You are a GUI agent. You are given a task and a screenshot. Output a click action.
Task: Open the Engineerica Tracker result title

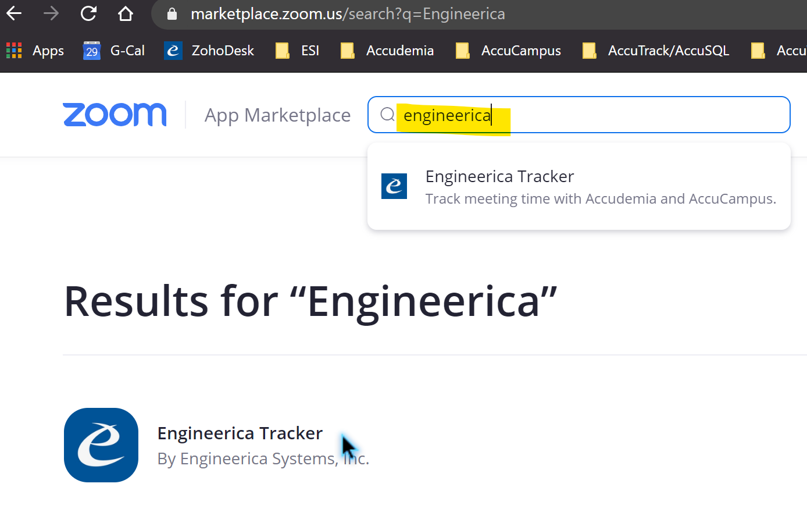(x=240, y=433)
